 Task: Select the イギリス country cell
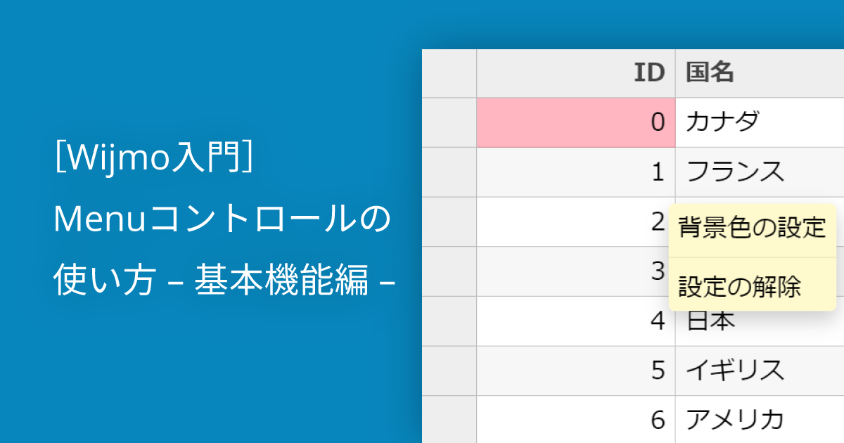[731, 371]
